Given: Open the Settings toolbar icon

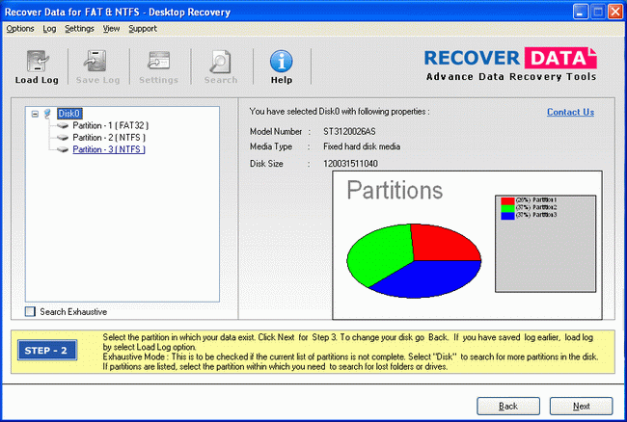Looking at the screenshot, I should point(158,62).
